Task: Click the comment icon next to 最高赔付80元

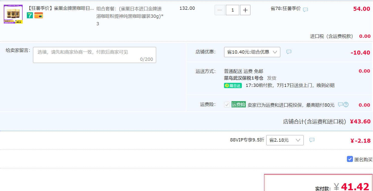Action: coord(340,104)
